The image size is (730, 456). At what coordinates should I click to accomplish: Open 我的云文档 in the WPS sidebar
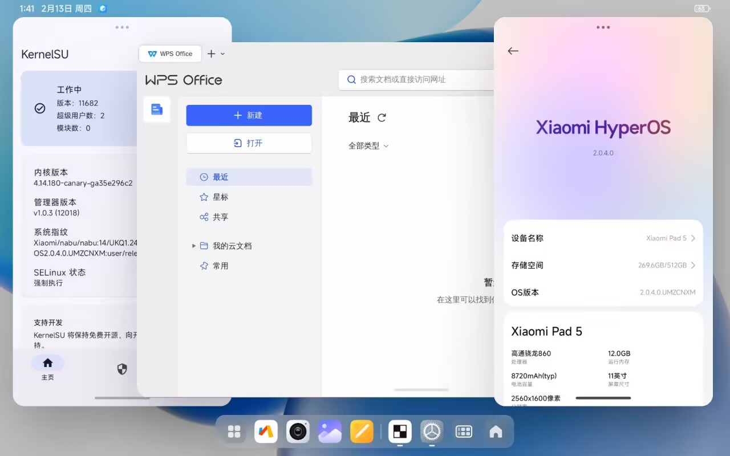click(249, 246)
